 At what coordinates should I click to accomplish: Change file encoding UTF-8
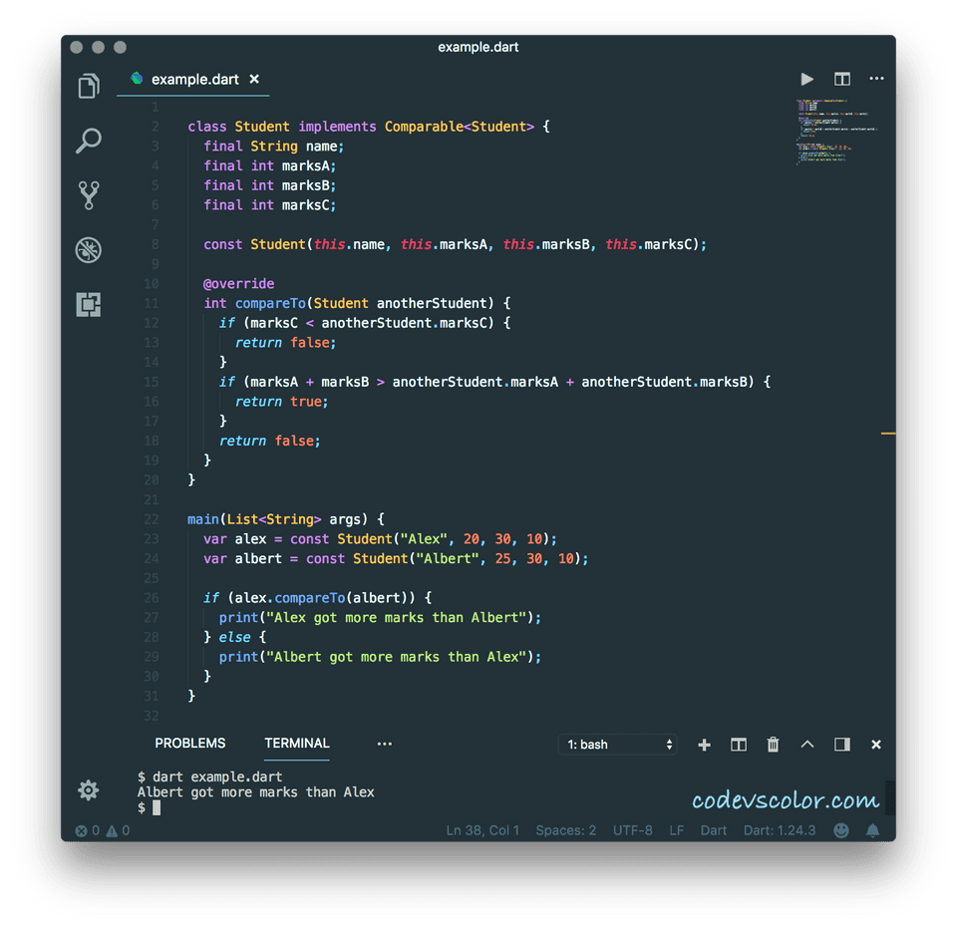coord(632,830)
